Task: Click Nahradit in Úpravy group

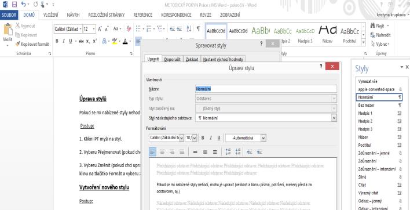Action: (380, 35)
